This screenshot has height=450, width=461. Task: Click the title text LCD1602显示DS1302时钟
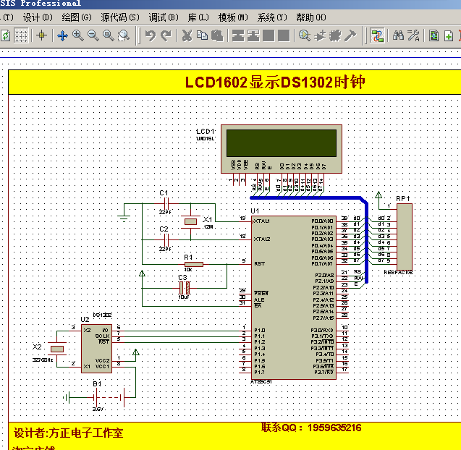(x=275, y=82)
